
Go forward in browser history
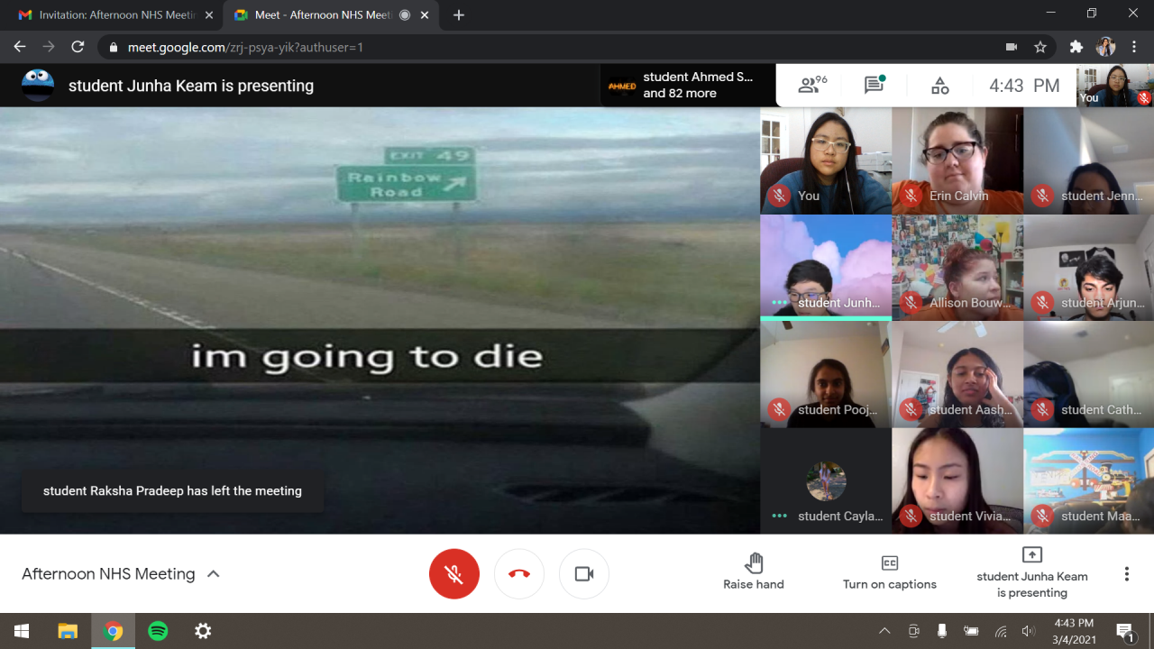point(49,47)
